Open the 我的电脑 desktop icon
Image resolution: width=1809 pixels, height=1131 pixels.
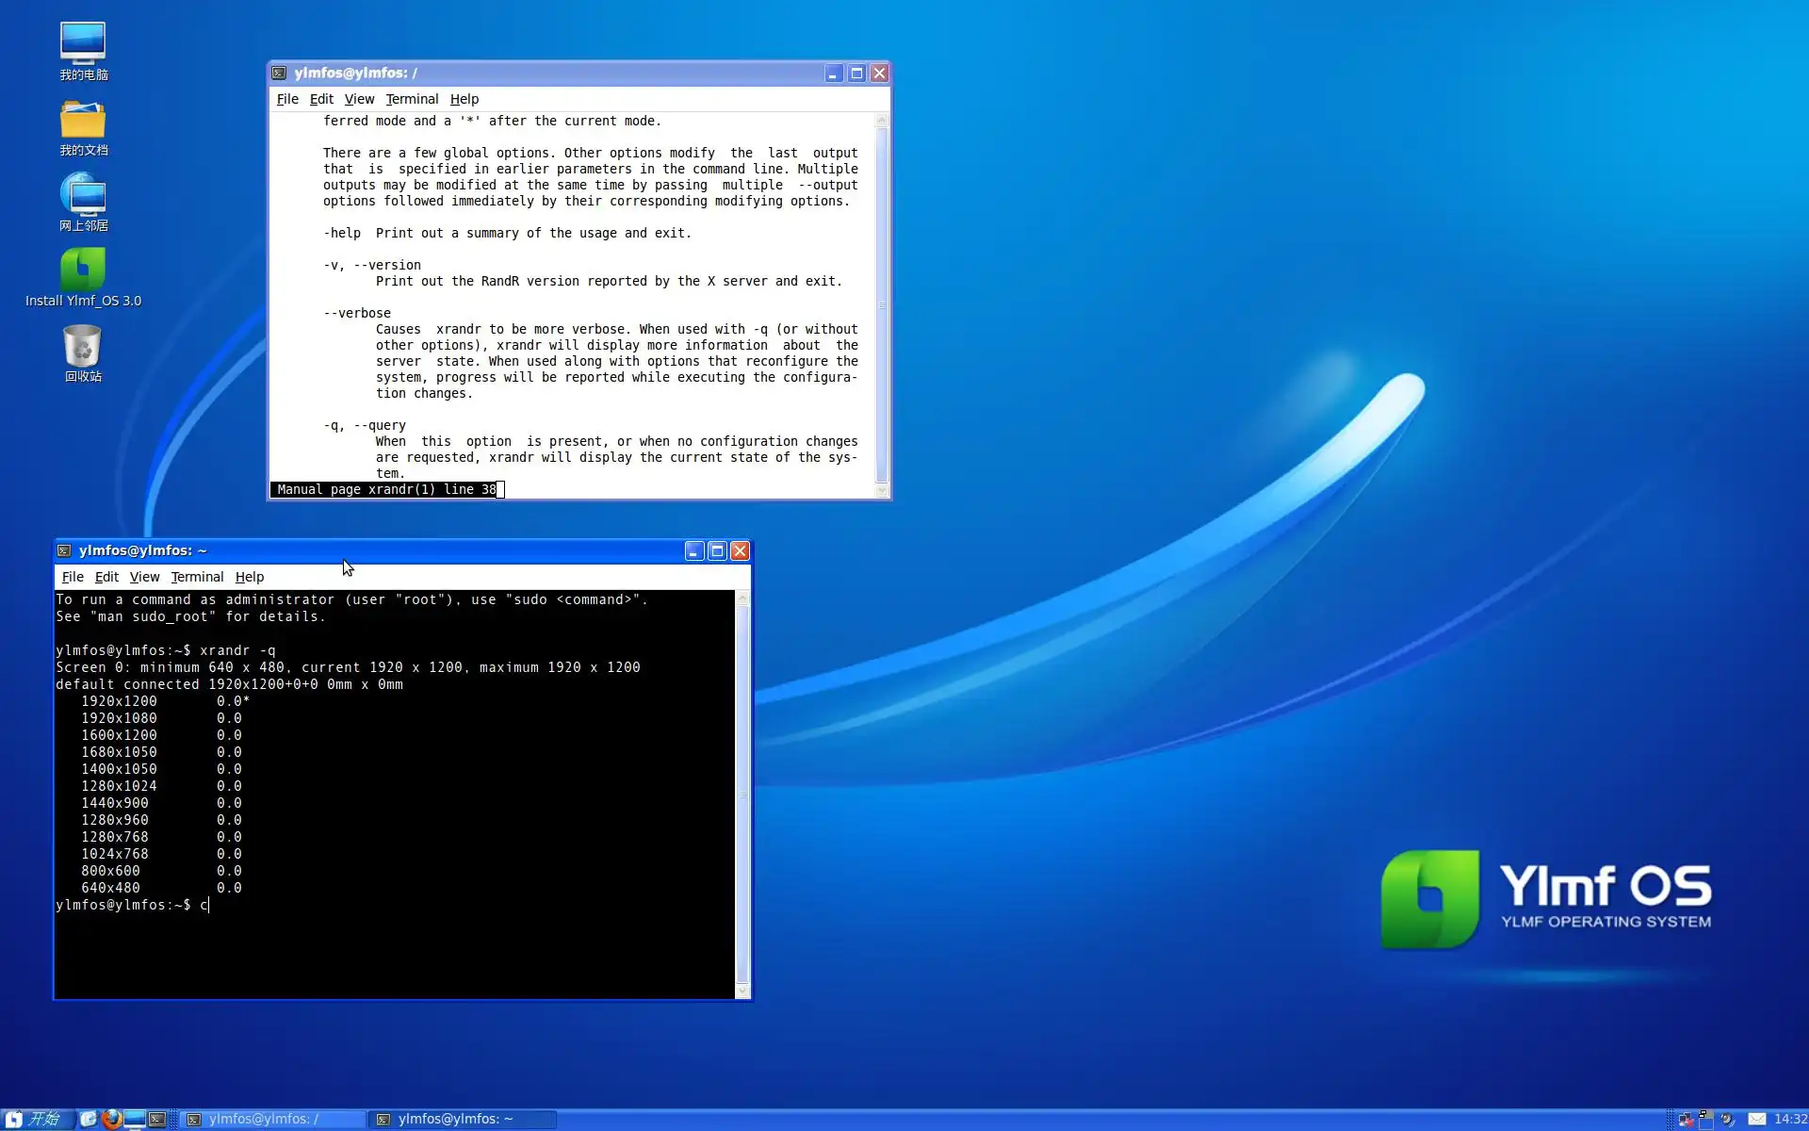coord(83,43)
